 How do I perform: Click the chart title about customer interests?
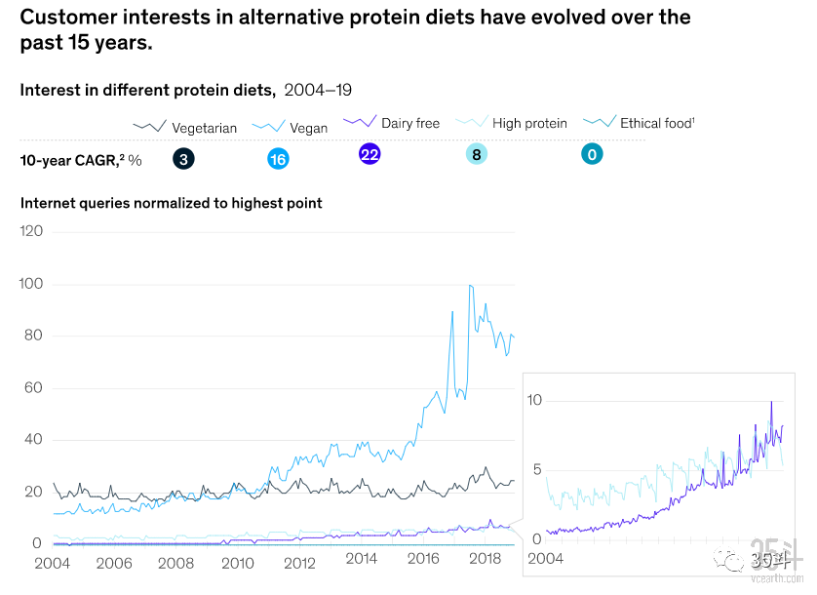coord(355,30)
